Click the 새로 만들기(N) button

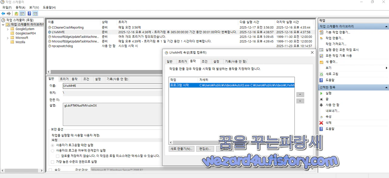click(181, 149)
